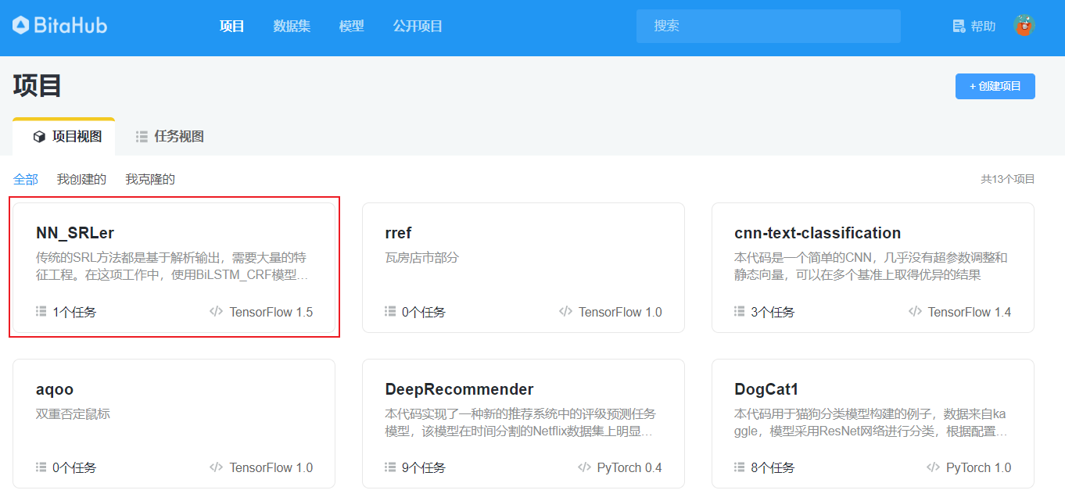Click 1个任务 in NN_SRLer card

tap(74, 312)
